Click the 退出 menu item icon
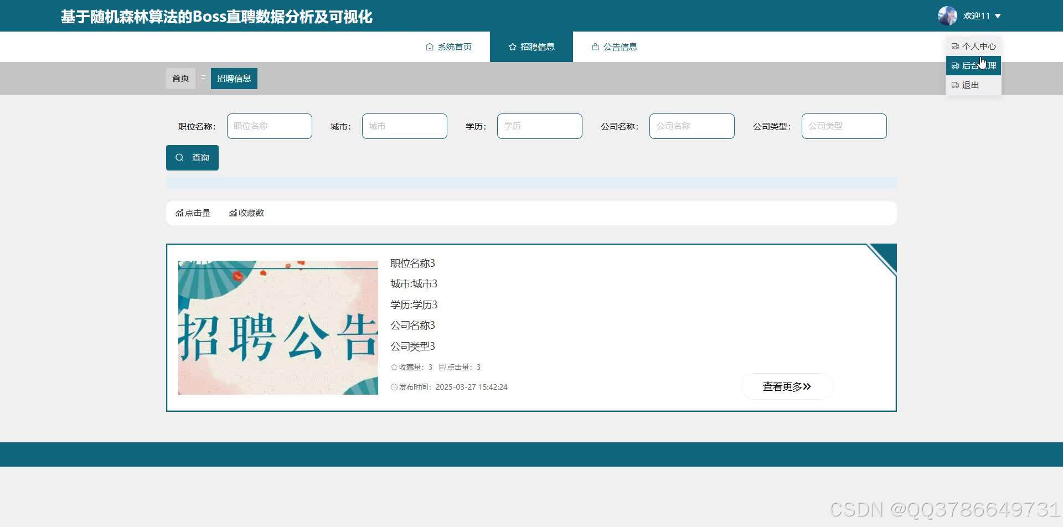Image resolution: width=1063 pixels, height=527 pixels. 955,85
